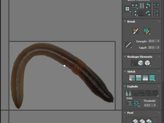The width and height of the screenshot is (164, 123).
Task: Click the Set Pivot icon in Quick Transform
Action: click(x=127, y=9)
